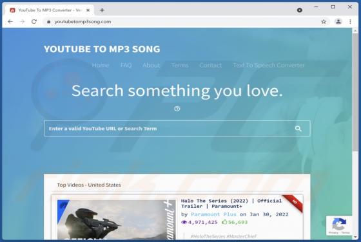Click the 56,693 likes count
Screen dimensions: 361x242
click(x=235, y=222)
